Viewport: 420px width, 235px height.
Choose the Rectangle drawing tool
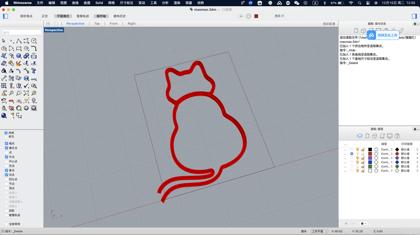point(19,48)
